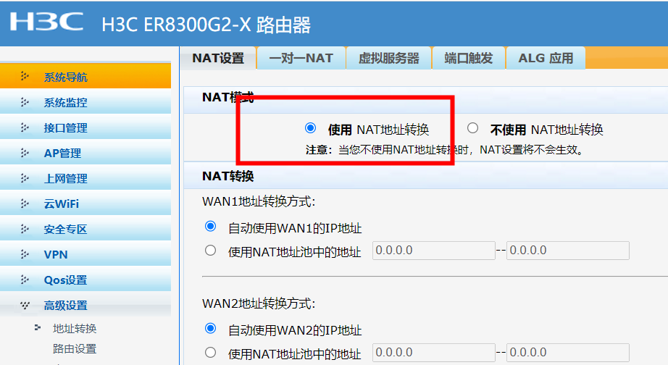The image size is (668, 365).
Task: Click the H3C logo in header
Action: [x=46, y=21]
